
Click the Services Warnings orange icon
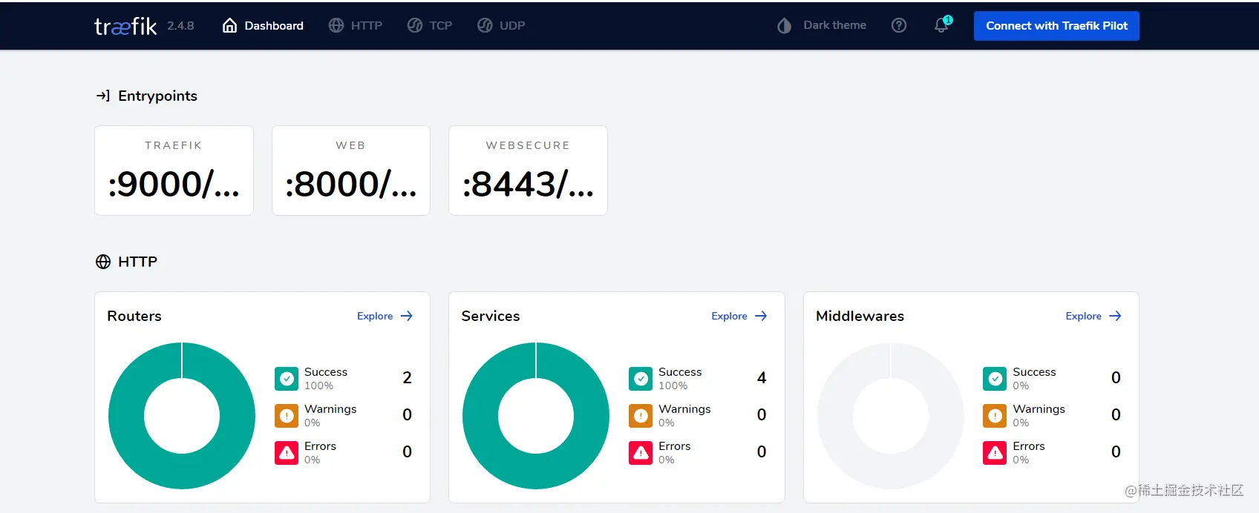pos(641,415)
